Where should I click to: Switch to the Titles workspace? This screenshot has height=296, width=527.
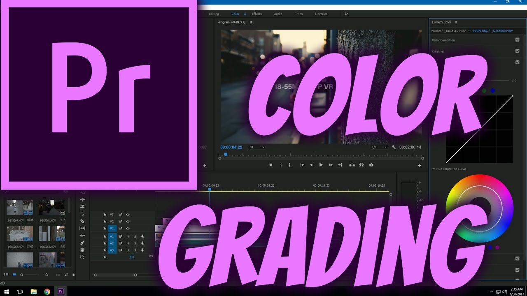point(299,14)
